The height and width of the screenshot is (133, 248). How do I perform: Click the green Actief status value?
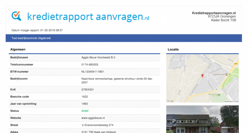click(85, 111)
